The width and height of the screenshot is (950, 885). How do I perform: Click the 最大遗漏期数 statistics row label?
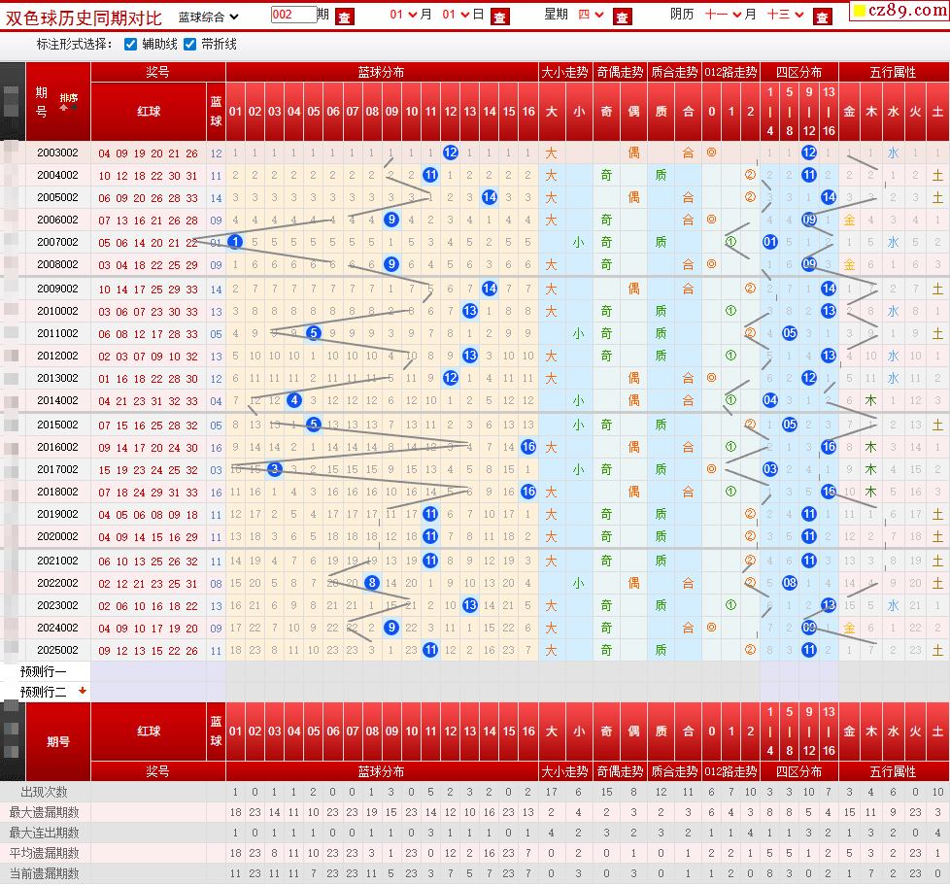pyautogui.click(x=45, y=812)
